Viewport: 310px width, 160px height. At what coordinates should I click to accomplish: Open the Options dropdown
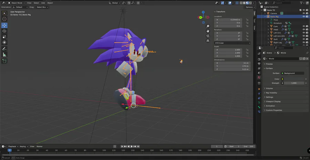coord(250,7)
